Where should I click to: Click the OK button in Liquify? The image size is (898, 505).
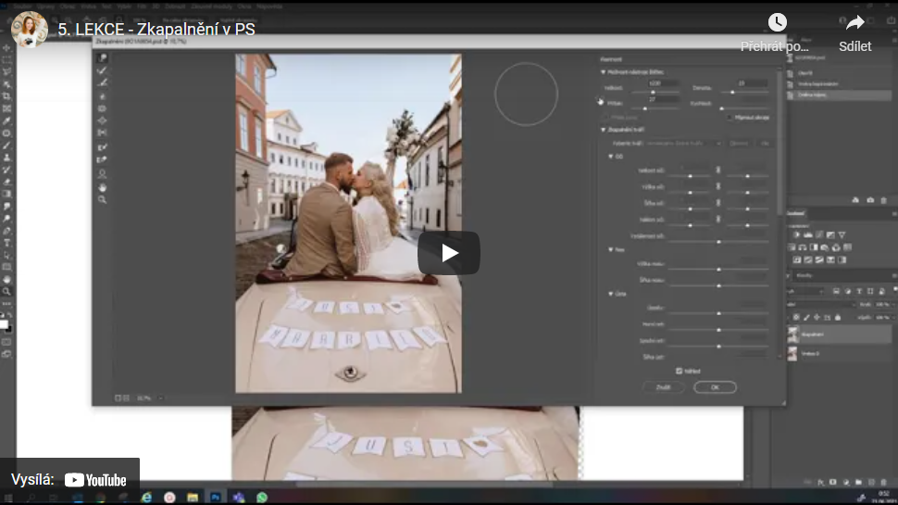click(x=715, y=387)
